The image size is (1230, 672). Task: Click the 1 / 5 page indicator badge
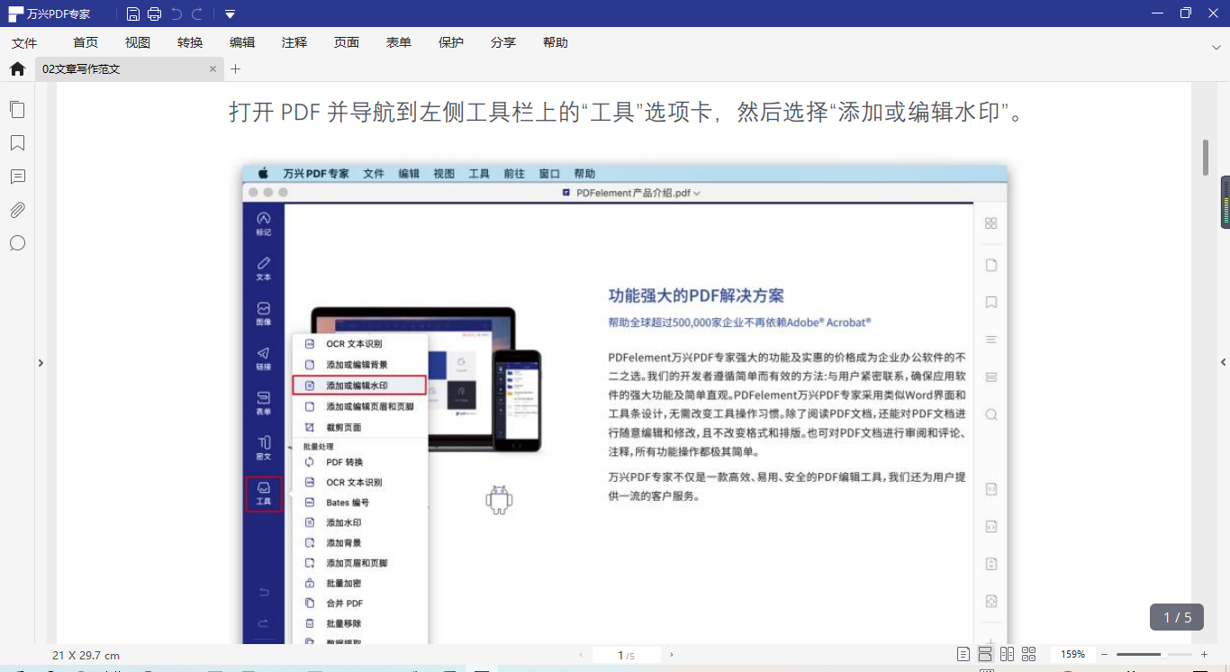[x=1177, y=617]
